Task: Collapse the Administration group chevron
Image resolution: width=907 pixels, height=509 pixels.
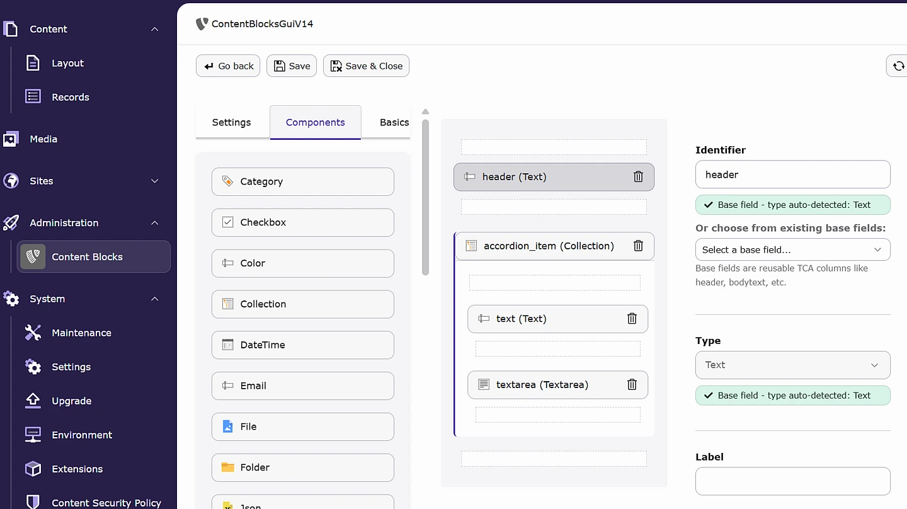Action: pos(155,223)
